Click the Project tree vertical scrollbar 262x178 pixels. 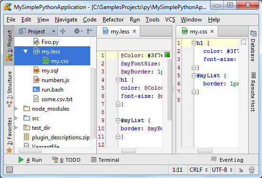[94, 103]
